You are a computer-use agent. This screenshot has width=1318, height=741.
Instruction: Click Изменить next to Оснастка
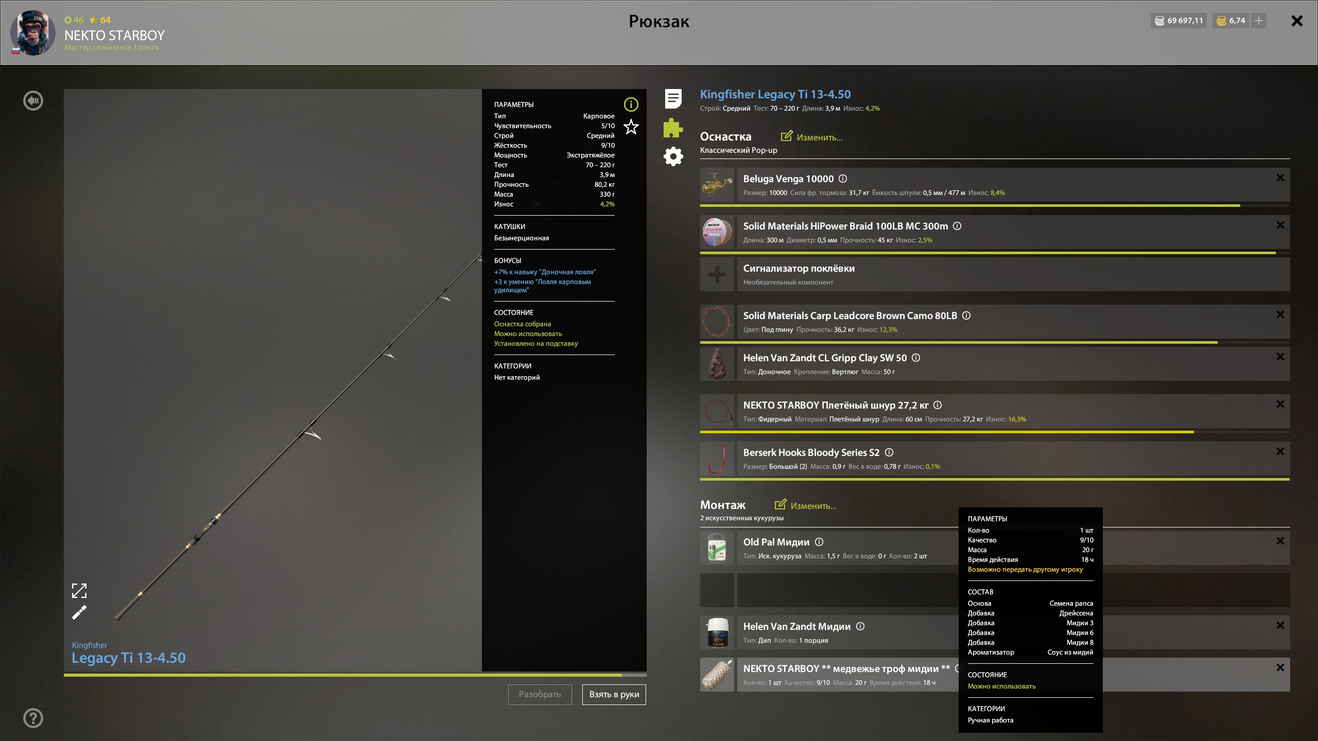click(812, 137)
